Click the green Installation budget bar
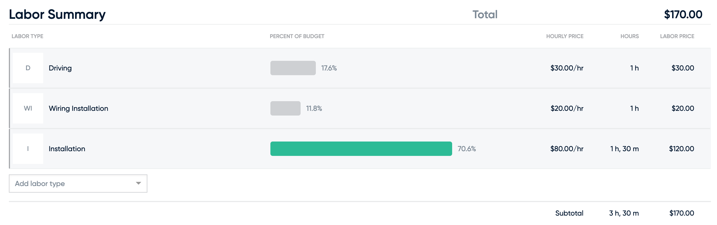Image resolution: width=717 pixels, height=225 pixels. [361, 149]
